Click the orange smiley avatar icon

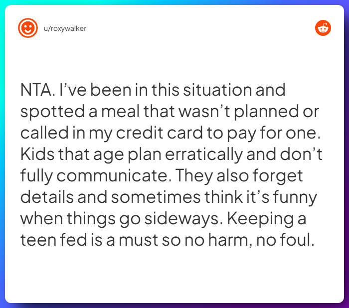28,28
